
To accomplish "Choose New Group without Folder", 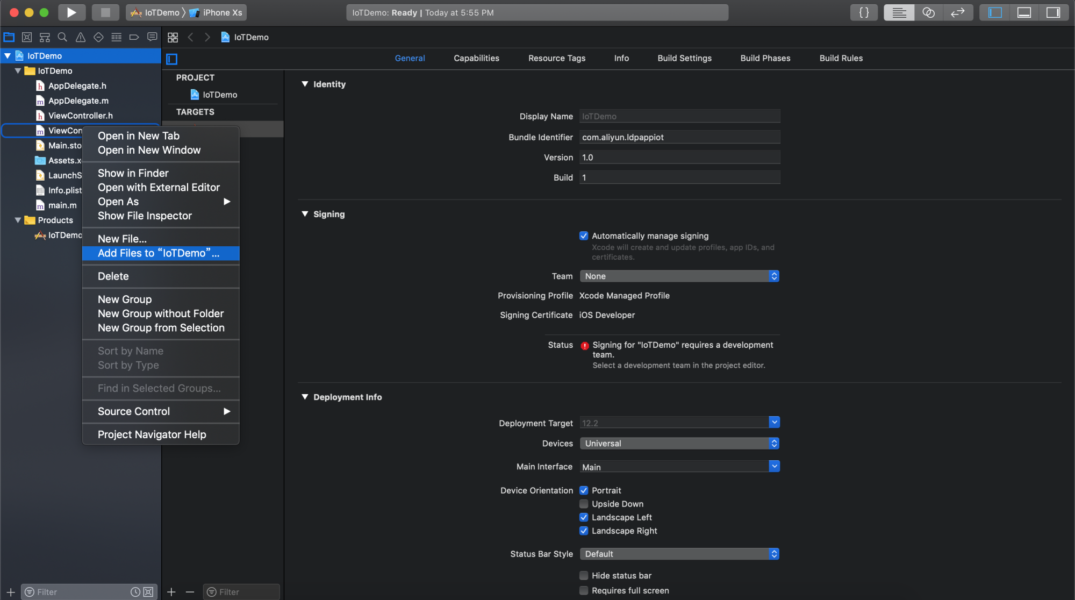I will coord(161,313).
